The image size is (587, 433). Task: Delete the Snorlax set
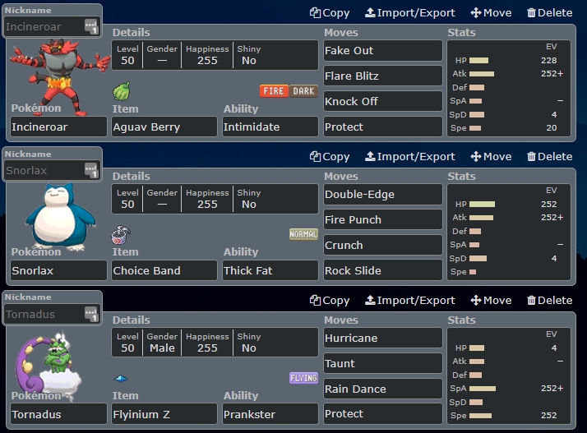(549, 156)
